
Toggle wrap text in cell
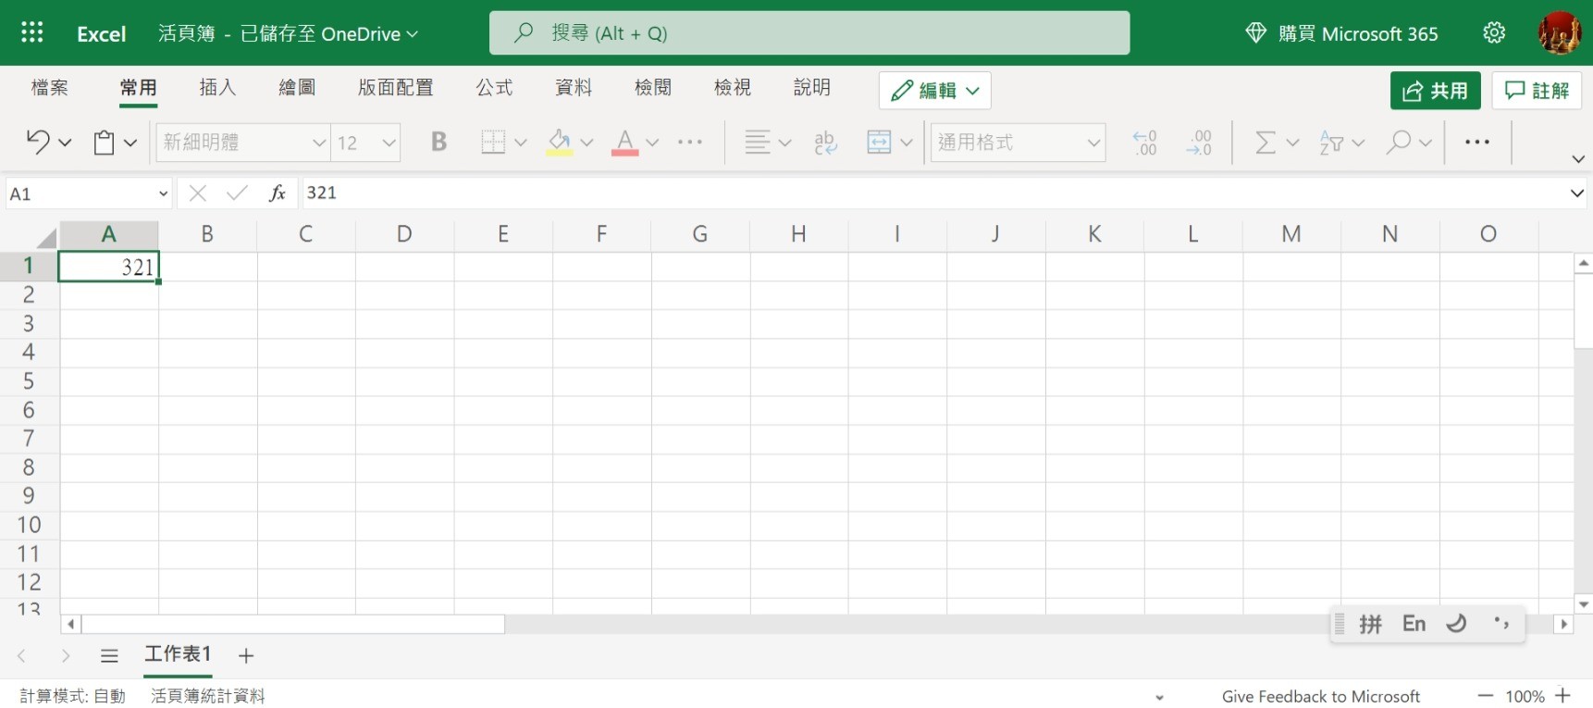click(825, 142)
